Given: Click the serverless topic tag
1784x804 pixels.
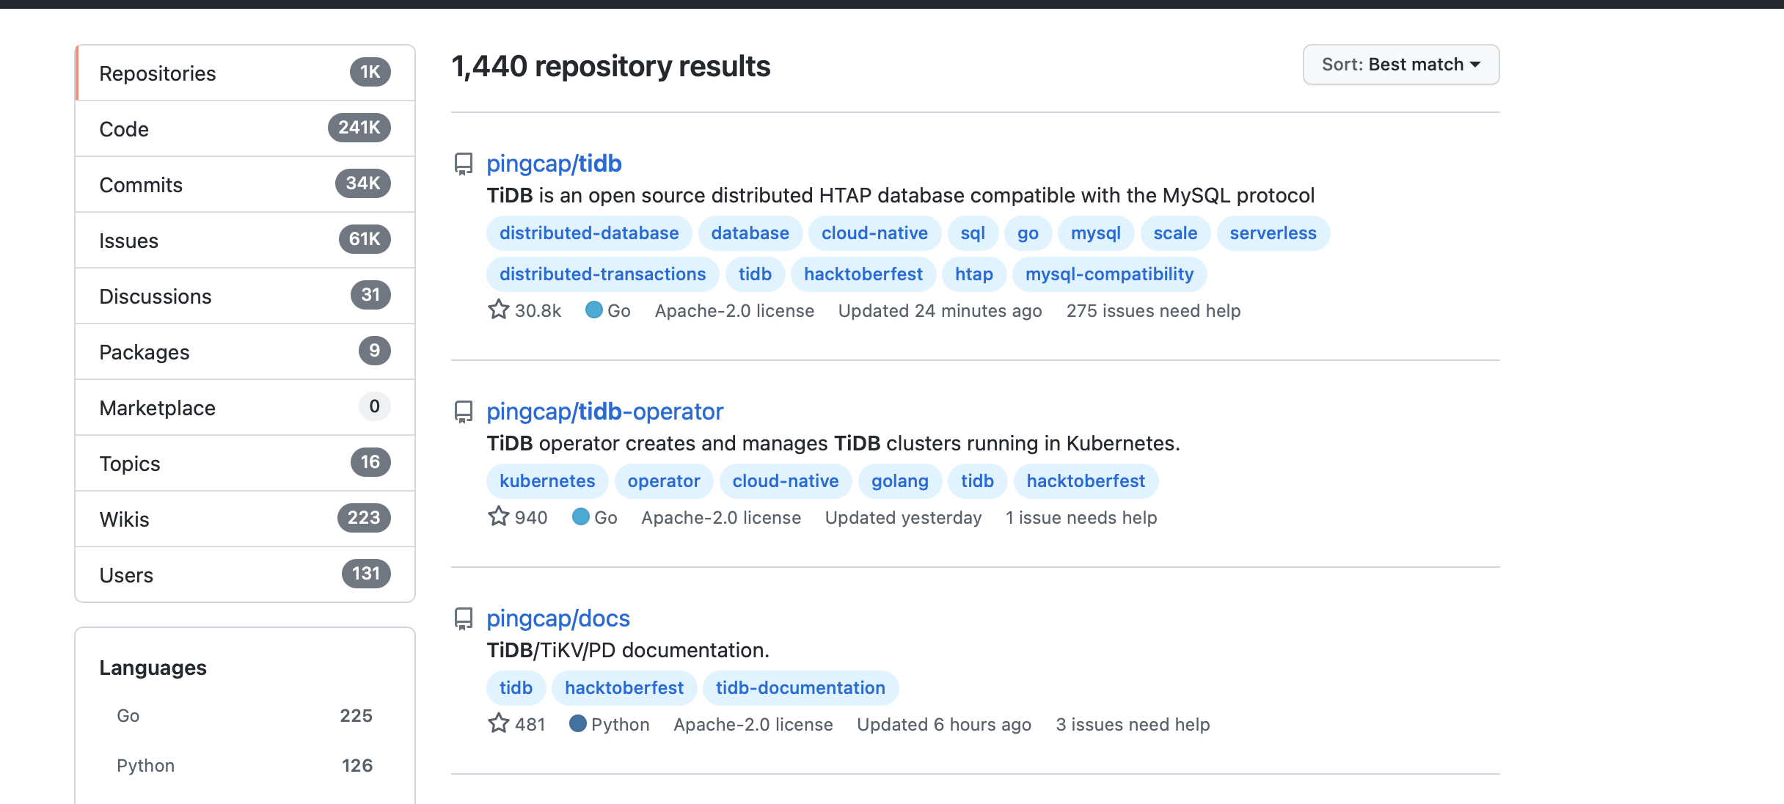Looking at the screenshot, I should (1273, 233).
